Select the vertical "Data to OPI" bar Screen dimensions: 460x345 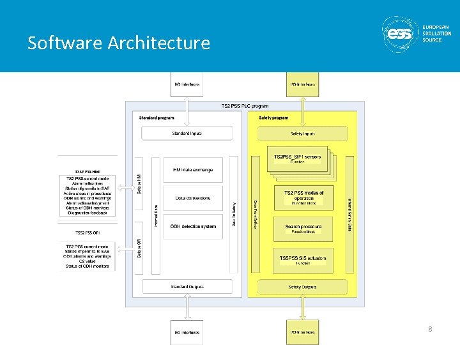coord(139,248)
